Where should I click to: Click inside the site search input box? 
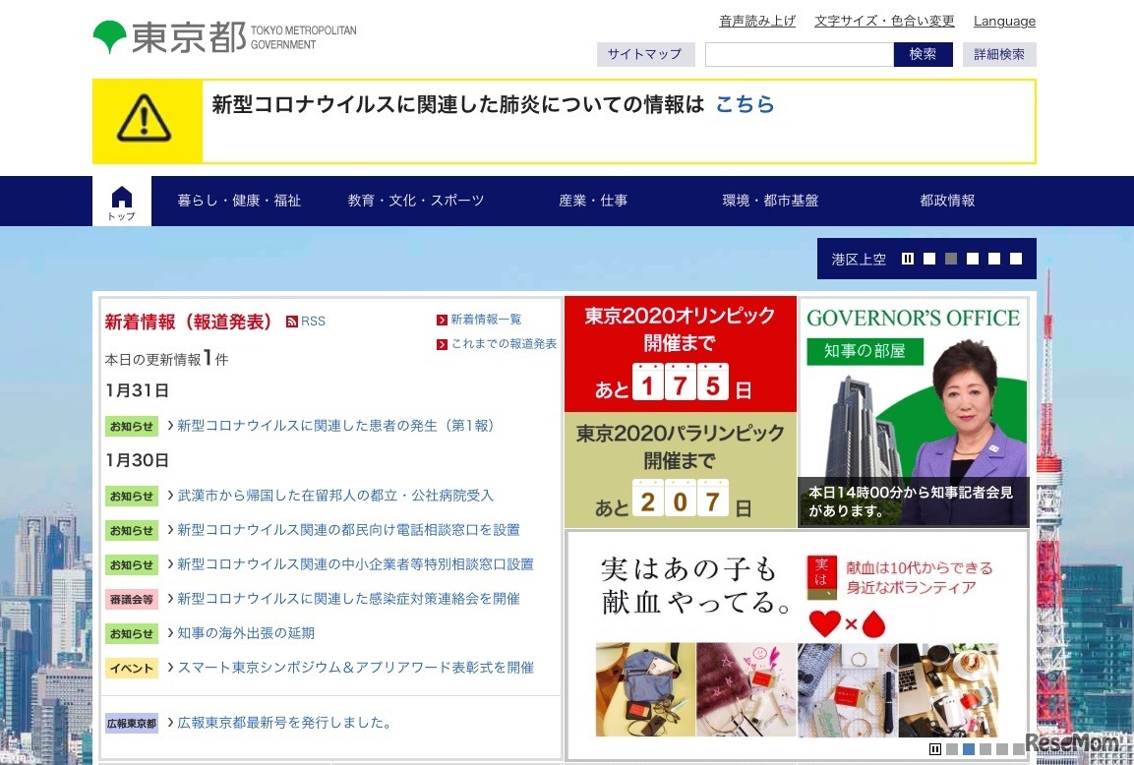click(x=797, y=54)
